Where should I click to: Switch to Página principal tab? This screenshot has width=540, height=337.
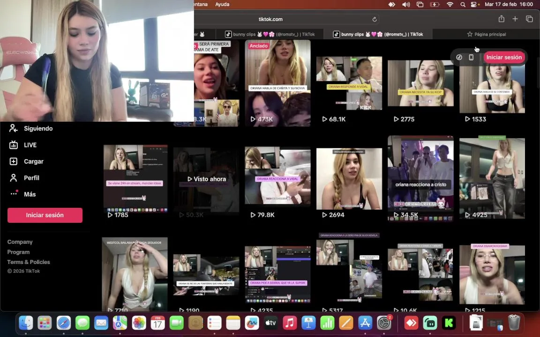(486, 34)
